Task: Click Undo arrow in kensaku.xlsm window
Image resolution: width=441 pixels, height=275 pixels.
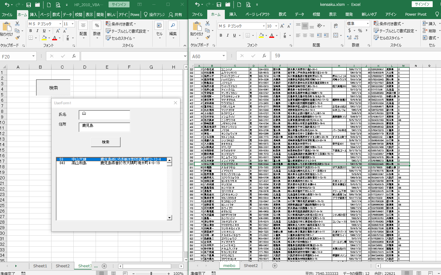Action: [197, 5]
